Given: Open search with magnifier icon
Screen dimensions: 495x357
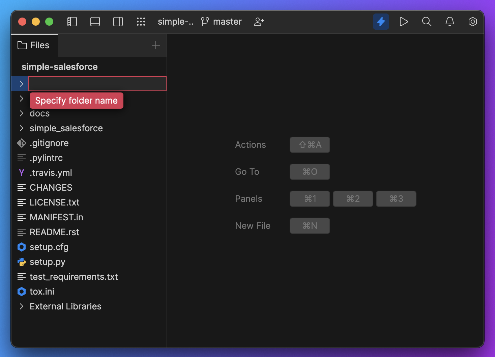Looking at the screenshot, I should click(x=427, y=22).
